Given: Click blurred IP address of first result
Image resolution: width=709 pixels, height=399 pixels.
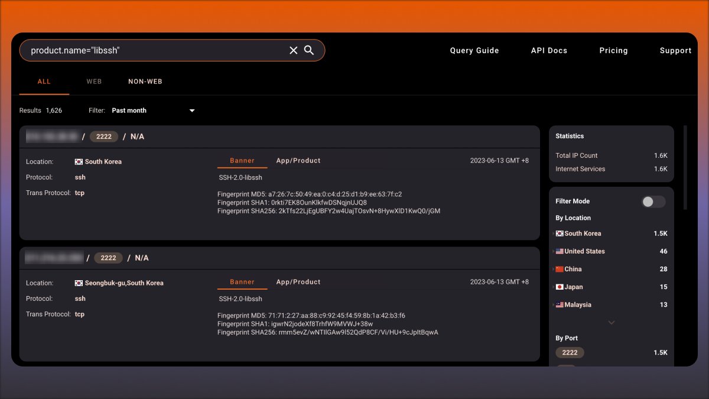Looking at the screenshot, I should click(x=52, y=137).
